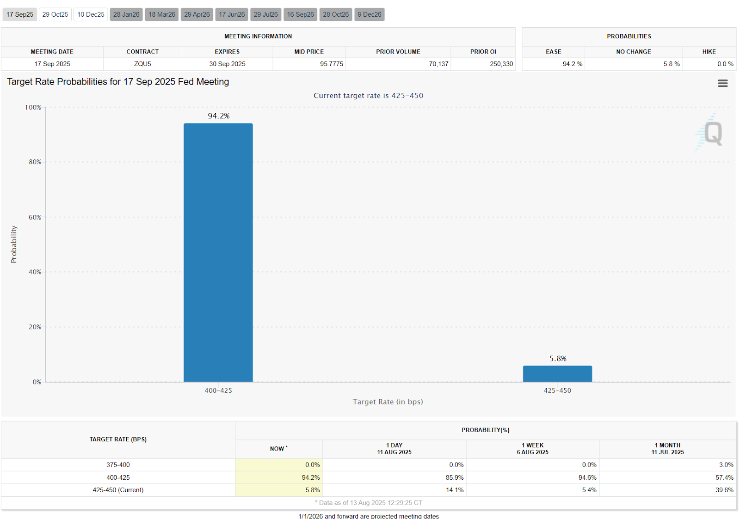Select the 9 Dec26 meeting tab
Screen dimensions: 740x519
pos(370,14)
